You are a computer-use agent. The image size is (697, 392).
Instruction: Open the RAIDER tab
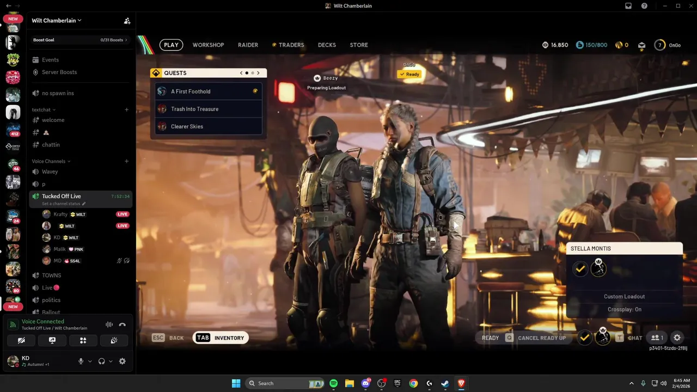coord(248,45)
